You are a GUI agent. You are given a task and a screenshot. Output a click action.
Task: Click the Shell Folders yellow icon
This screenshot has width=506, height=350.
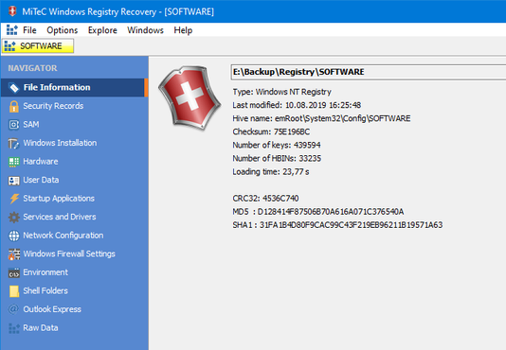tap(14, 291)
